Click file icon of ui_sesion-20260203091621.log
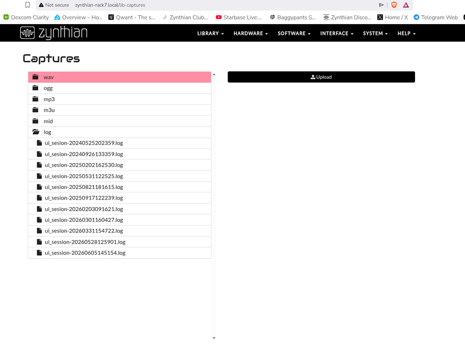Image resolution: width=465 pixels, height=353 pixels. point(39,209)
